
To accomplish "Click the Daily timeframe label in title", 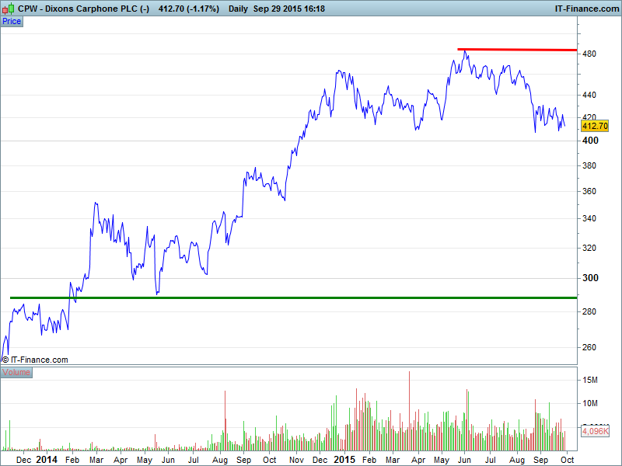I will pos(239,9).
